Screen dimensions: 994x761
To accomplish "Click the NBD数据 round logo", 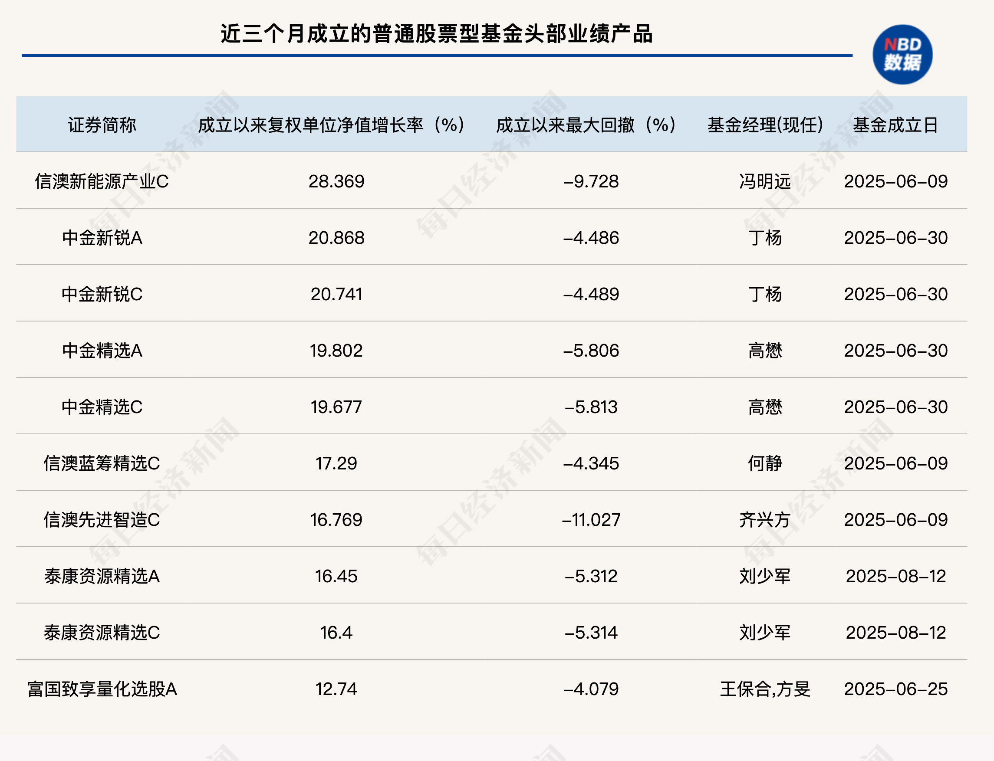I will [902, 54].
